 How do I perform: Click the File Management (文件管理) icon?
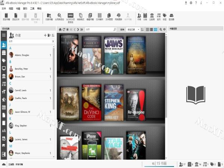[109, 15]
